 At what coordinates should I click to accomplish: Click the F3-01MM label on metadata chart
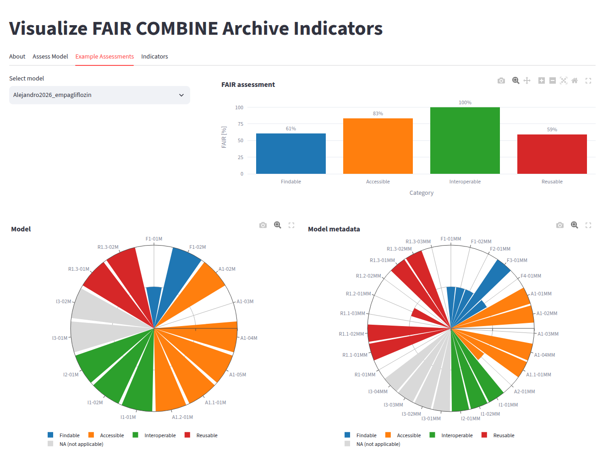517,260
